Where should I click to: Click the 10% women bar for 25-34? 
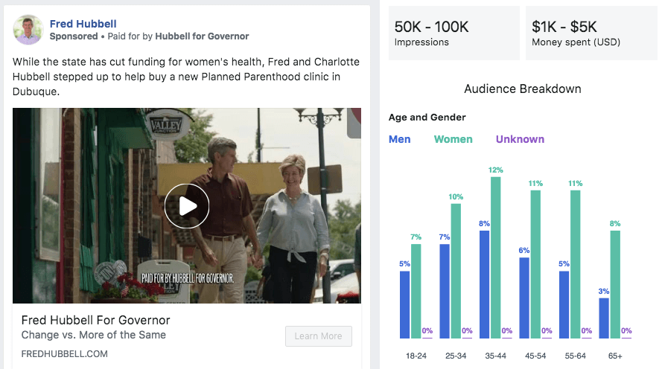pyautogui.click(x=456, y=271)
